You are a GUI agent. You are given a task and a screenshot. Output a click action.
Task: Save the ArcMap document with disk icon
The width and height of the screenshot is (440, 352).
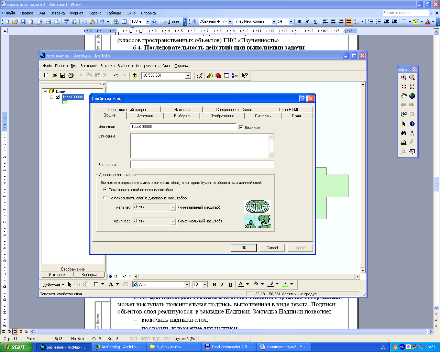pyautogui.click(x=63, y=75)
